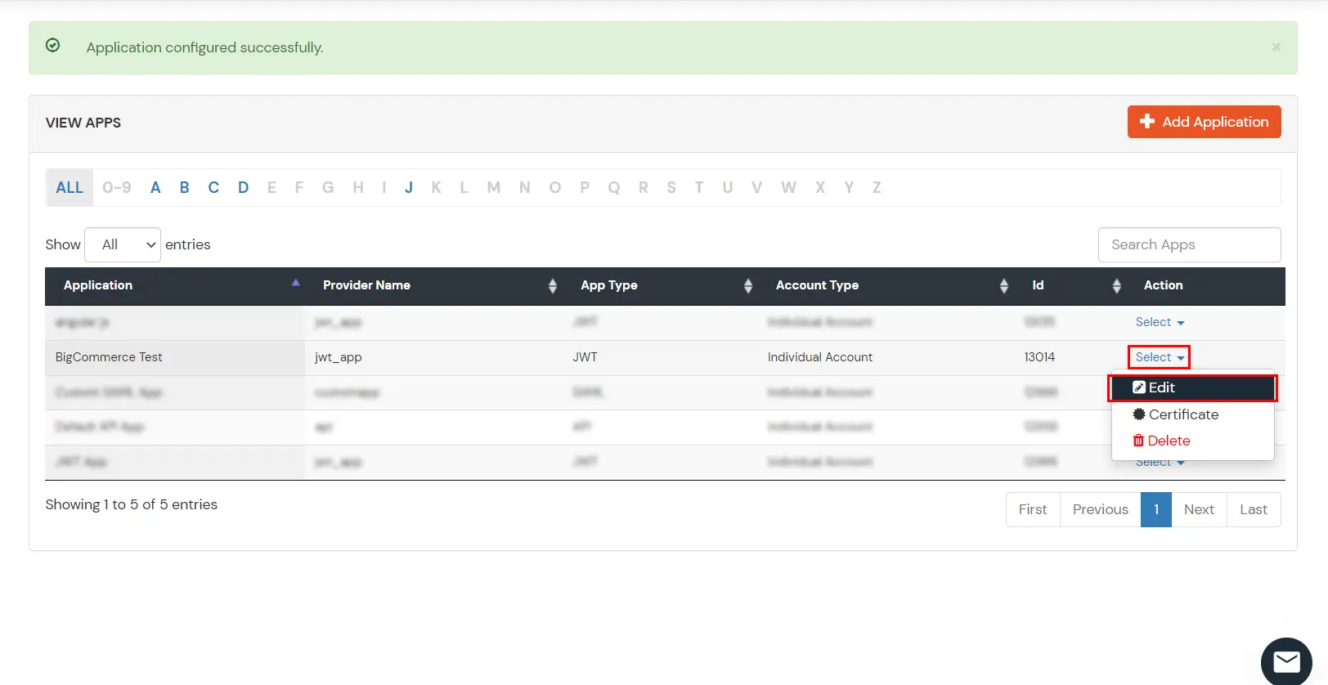Filter apps by letter D

click(x=243, y=187)
